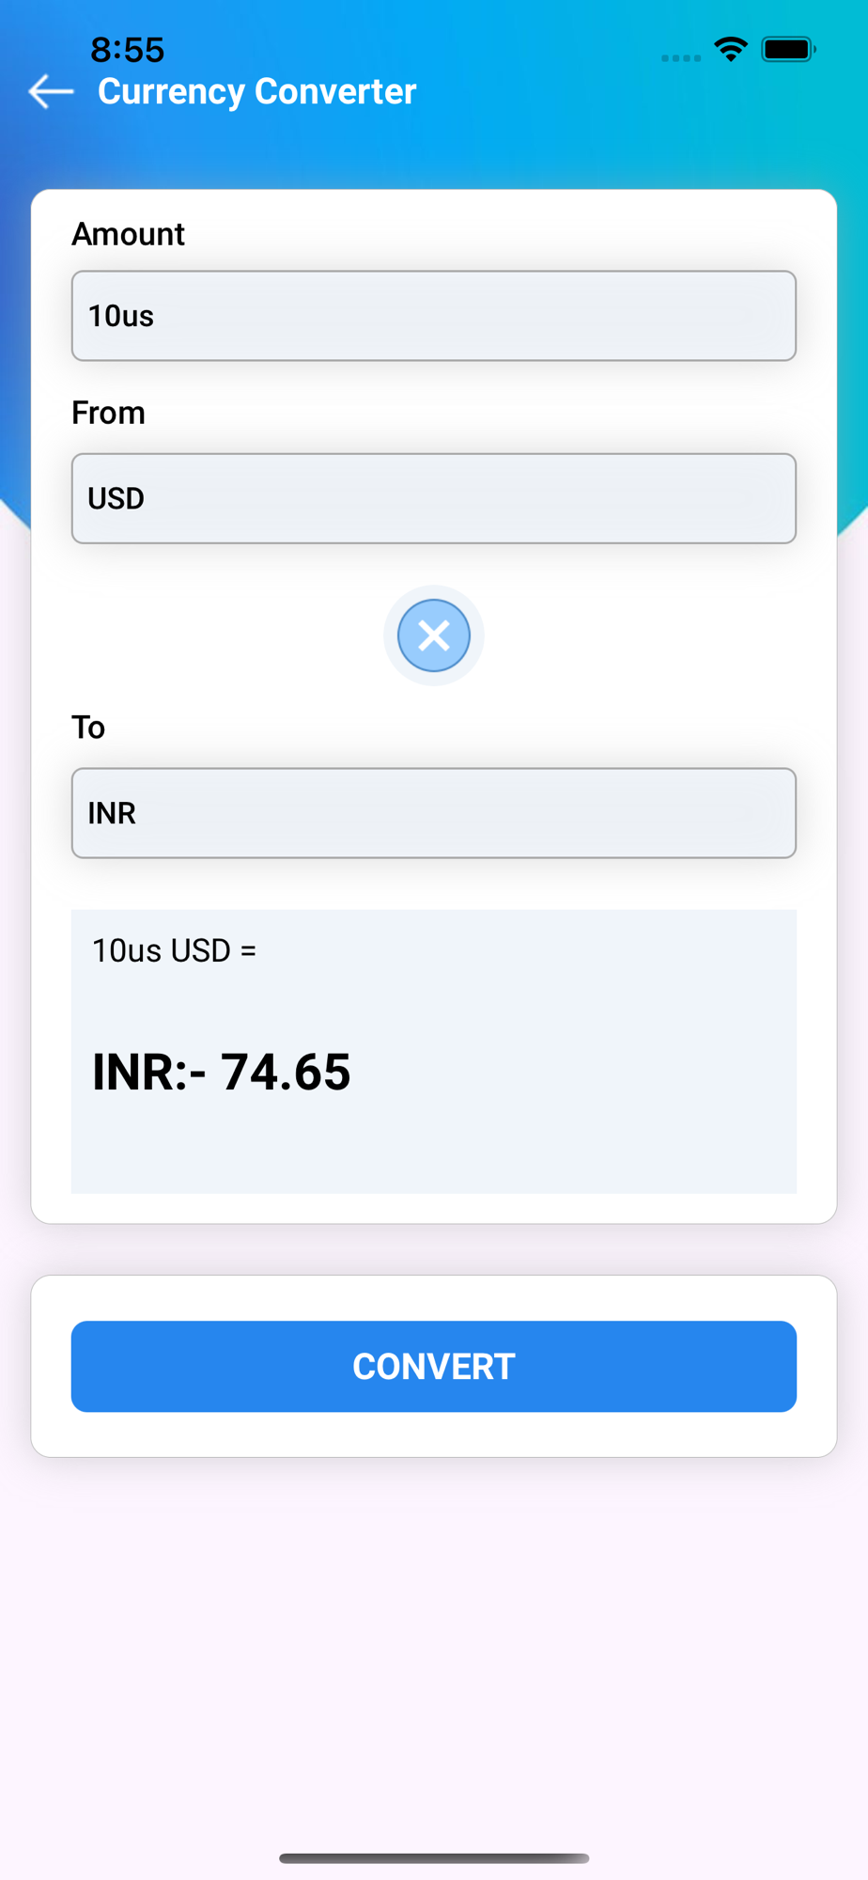The height and width of the screenshot is (1880, 868).
Task: Tap the 8:55 clock in status bar
Action: 128,50
